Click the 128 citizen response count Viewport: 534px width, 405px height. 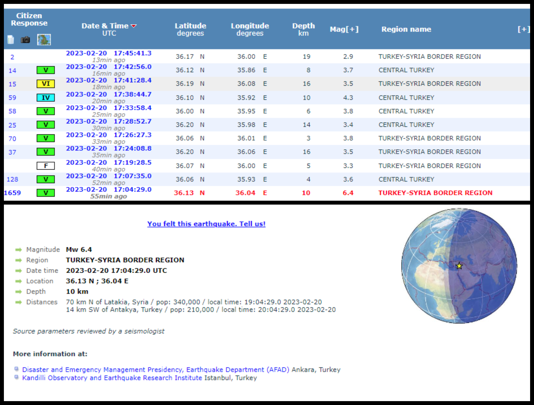(x=12, y=179)
